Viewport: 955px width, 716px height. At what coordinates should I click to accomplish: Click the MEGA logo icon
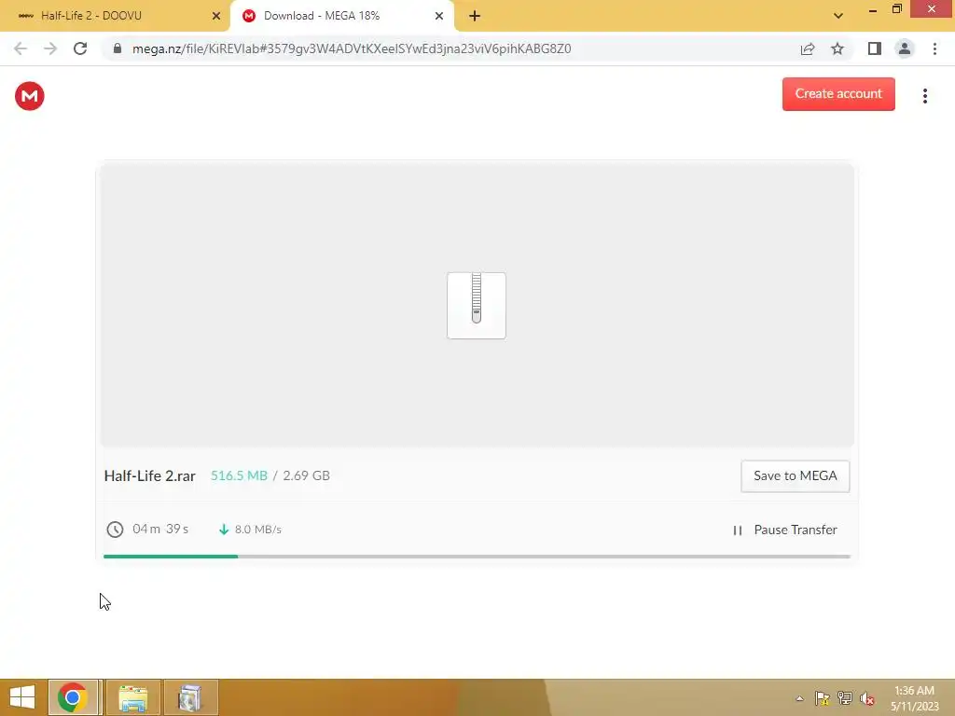point(29,96)
